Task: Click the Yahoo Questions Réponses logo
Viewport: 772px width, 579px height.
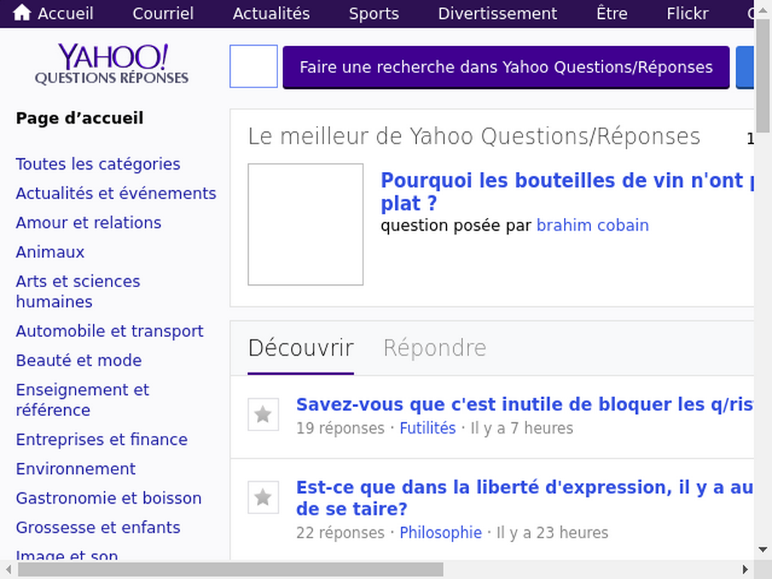Action: click(112, 64)
